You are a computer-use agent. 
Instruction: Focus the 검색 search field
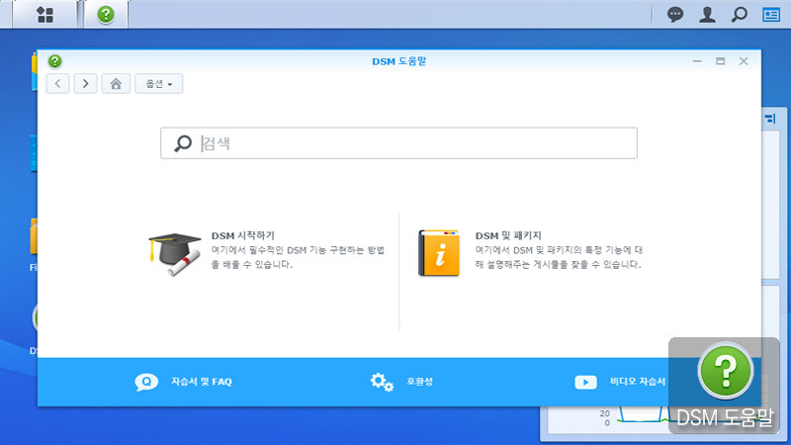tap(399, 143)
